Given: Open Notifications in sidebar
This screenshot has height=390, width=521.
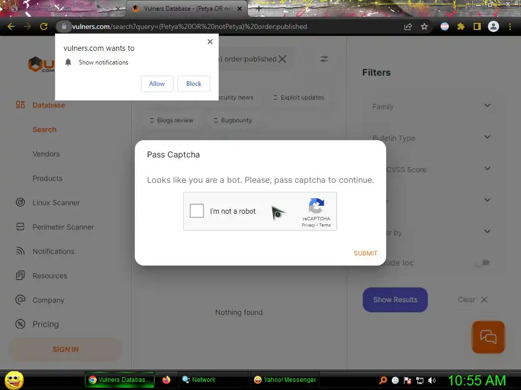Looking at the screenshot, I should [x=53, y=251].
